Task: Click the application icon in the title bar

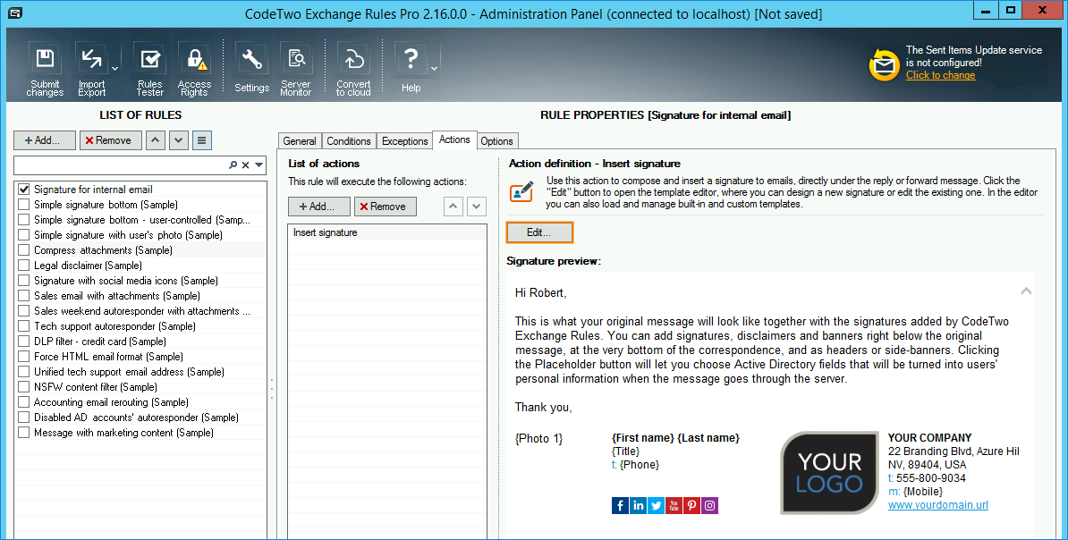Action: 15,13
